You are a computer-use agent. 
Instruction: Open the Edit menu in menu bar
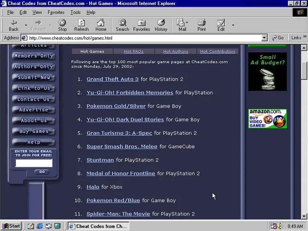pos(23,12)
